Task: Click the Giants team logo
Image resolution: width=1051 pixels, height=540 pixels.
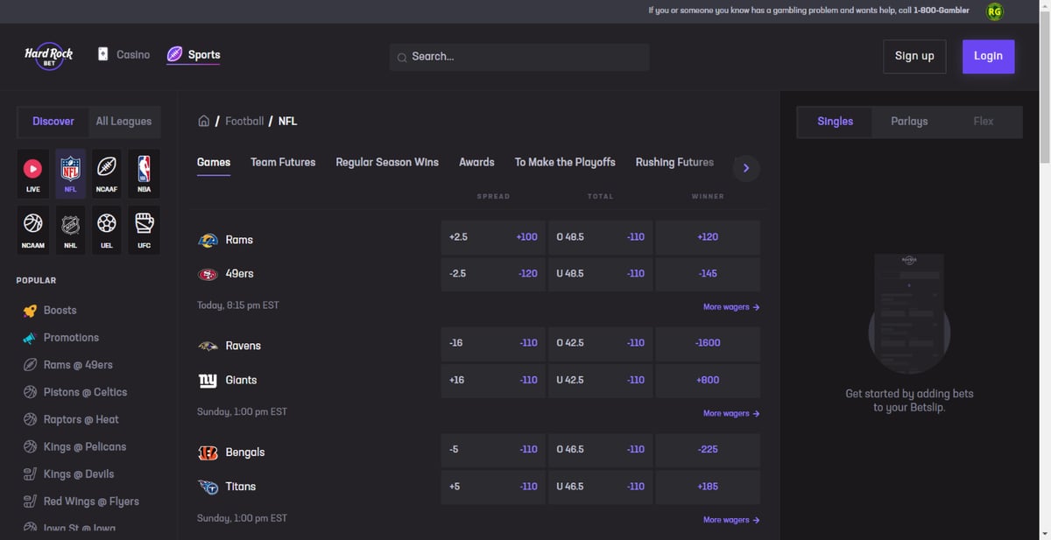Action: 208,380
